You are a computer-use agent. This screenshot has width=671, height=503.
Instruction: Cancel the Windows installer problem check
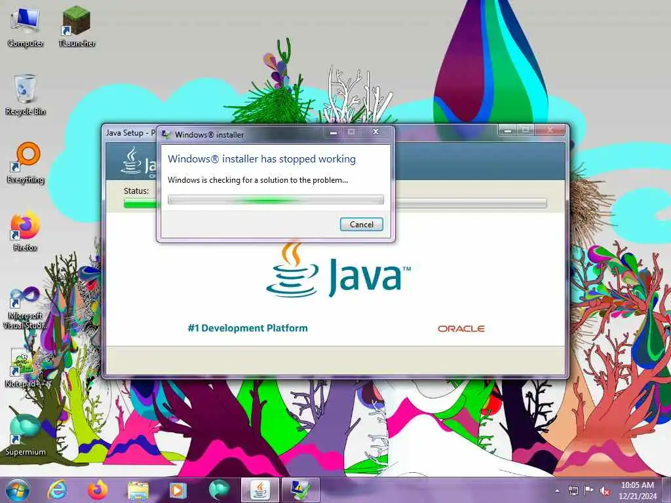point(361,225)
